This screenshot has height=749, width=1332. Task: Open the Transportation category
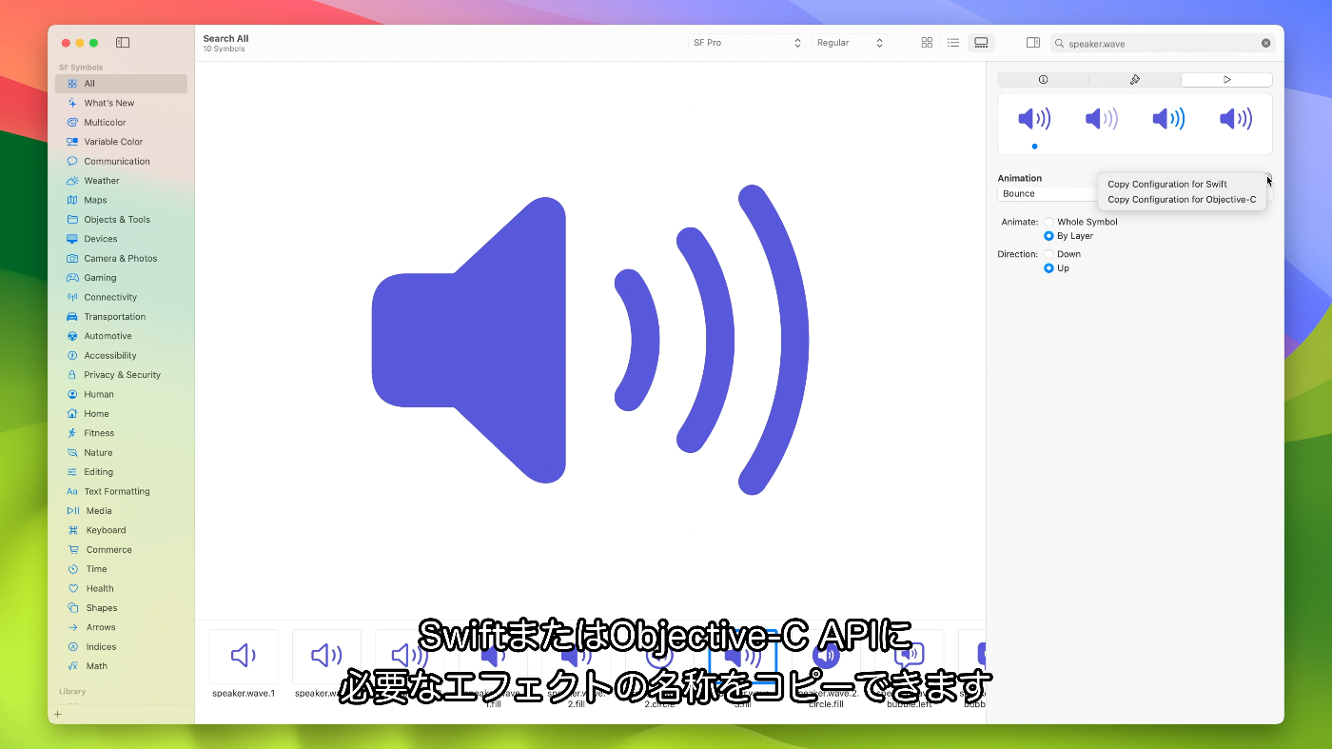pos(121,316)
